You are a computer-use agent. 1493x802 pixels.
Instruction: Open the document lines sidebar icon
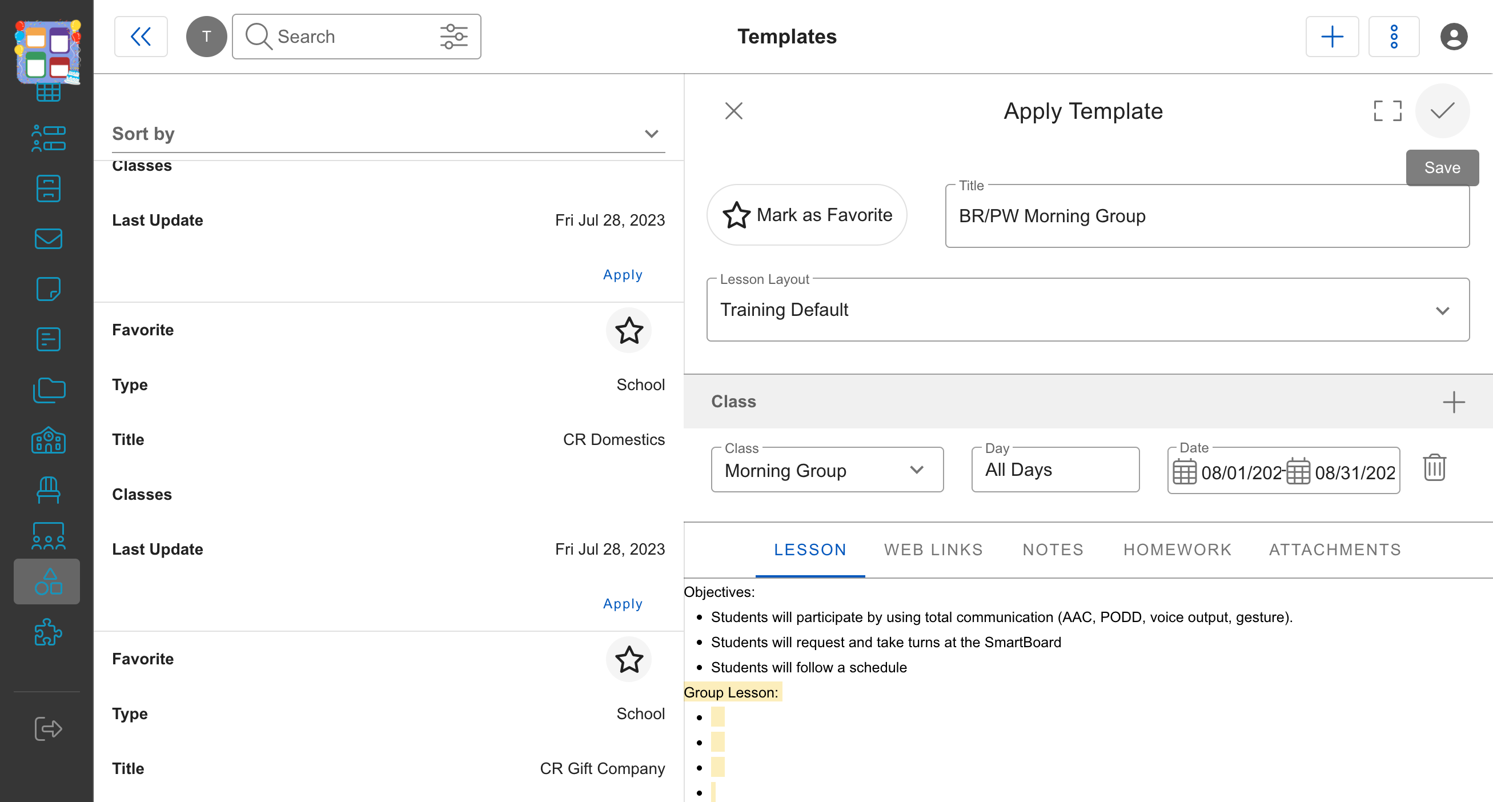coord(48,339)
